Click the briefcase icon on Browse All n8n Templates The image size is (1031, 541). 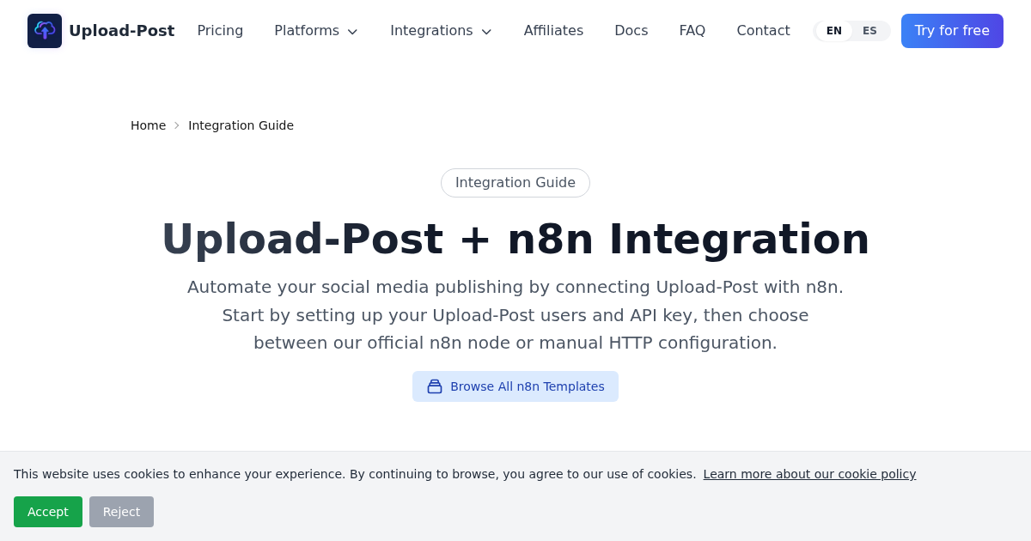[x=435, y=386]
